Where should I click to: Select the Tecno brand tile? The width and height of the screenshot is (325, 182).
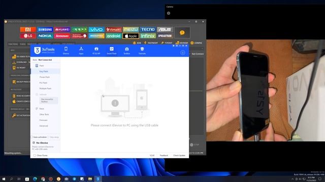pyautogui.click(x=148, y=29)
